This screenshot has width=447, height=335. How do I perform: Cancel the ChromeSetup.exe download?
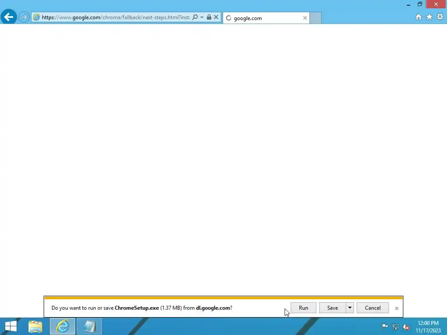373,308
